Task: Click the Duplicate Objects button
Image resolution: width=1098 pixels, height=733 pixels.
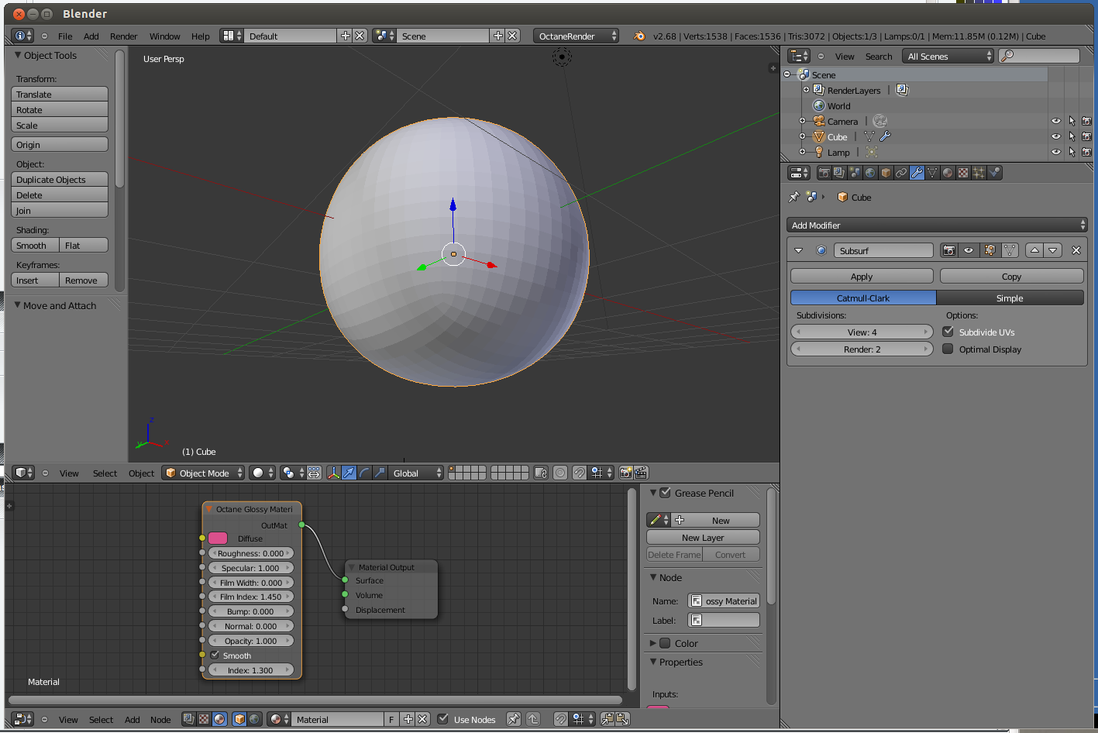Action: 60,179
